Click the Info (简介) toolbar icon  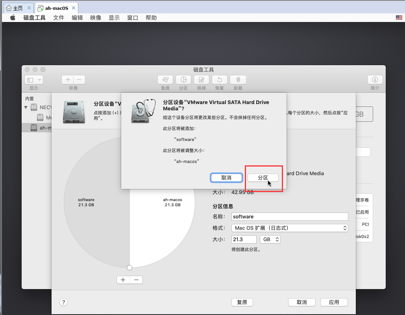coord(375,80)
